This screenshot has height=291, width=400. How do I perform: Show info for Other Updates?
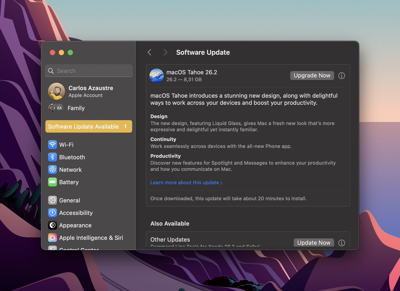(x=341, y=243)
